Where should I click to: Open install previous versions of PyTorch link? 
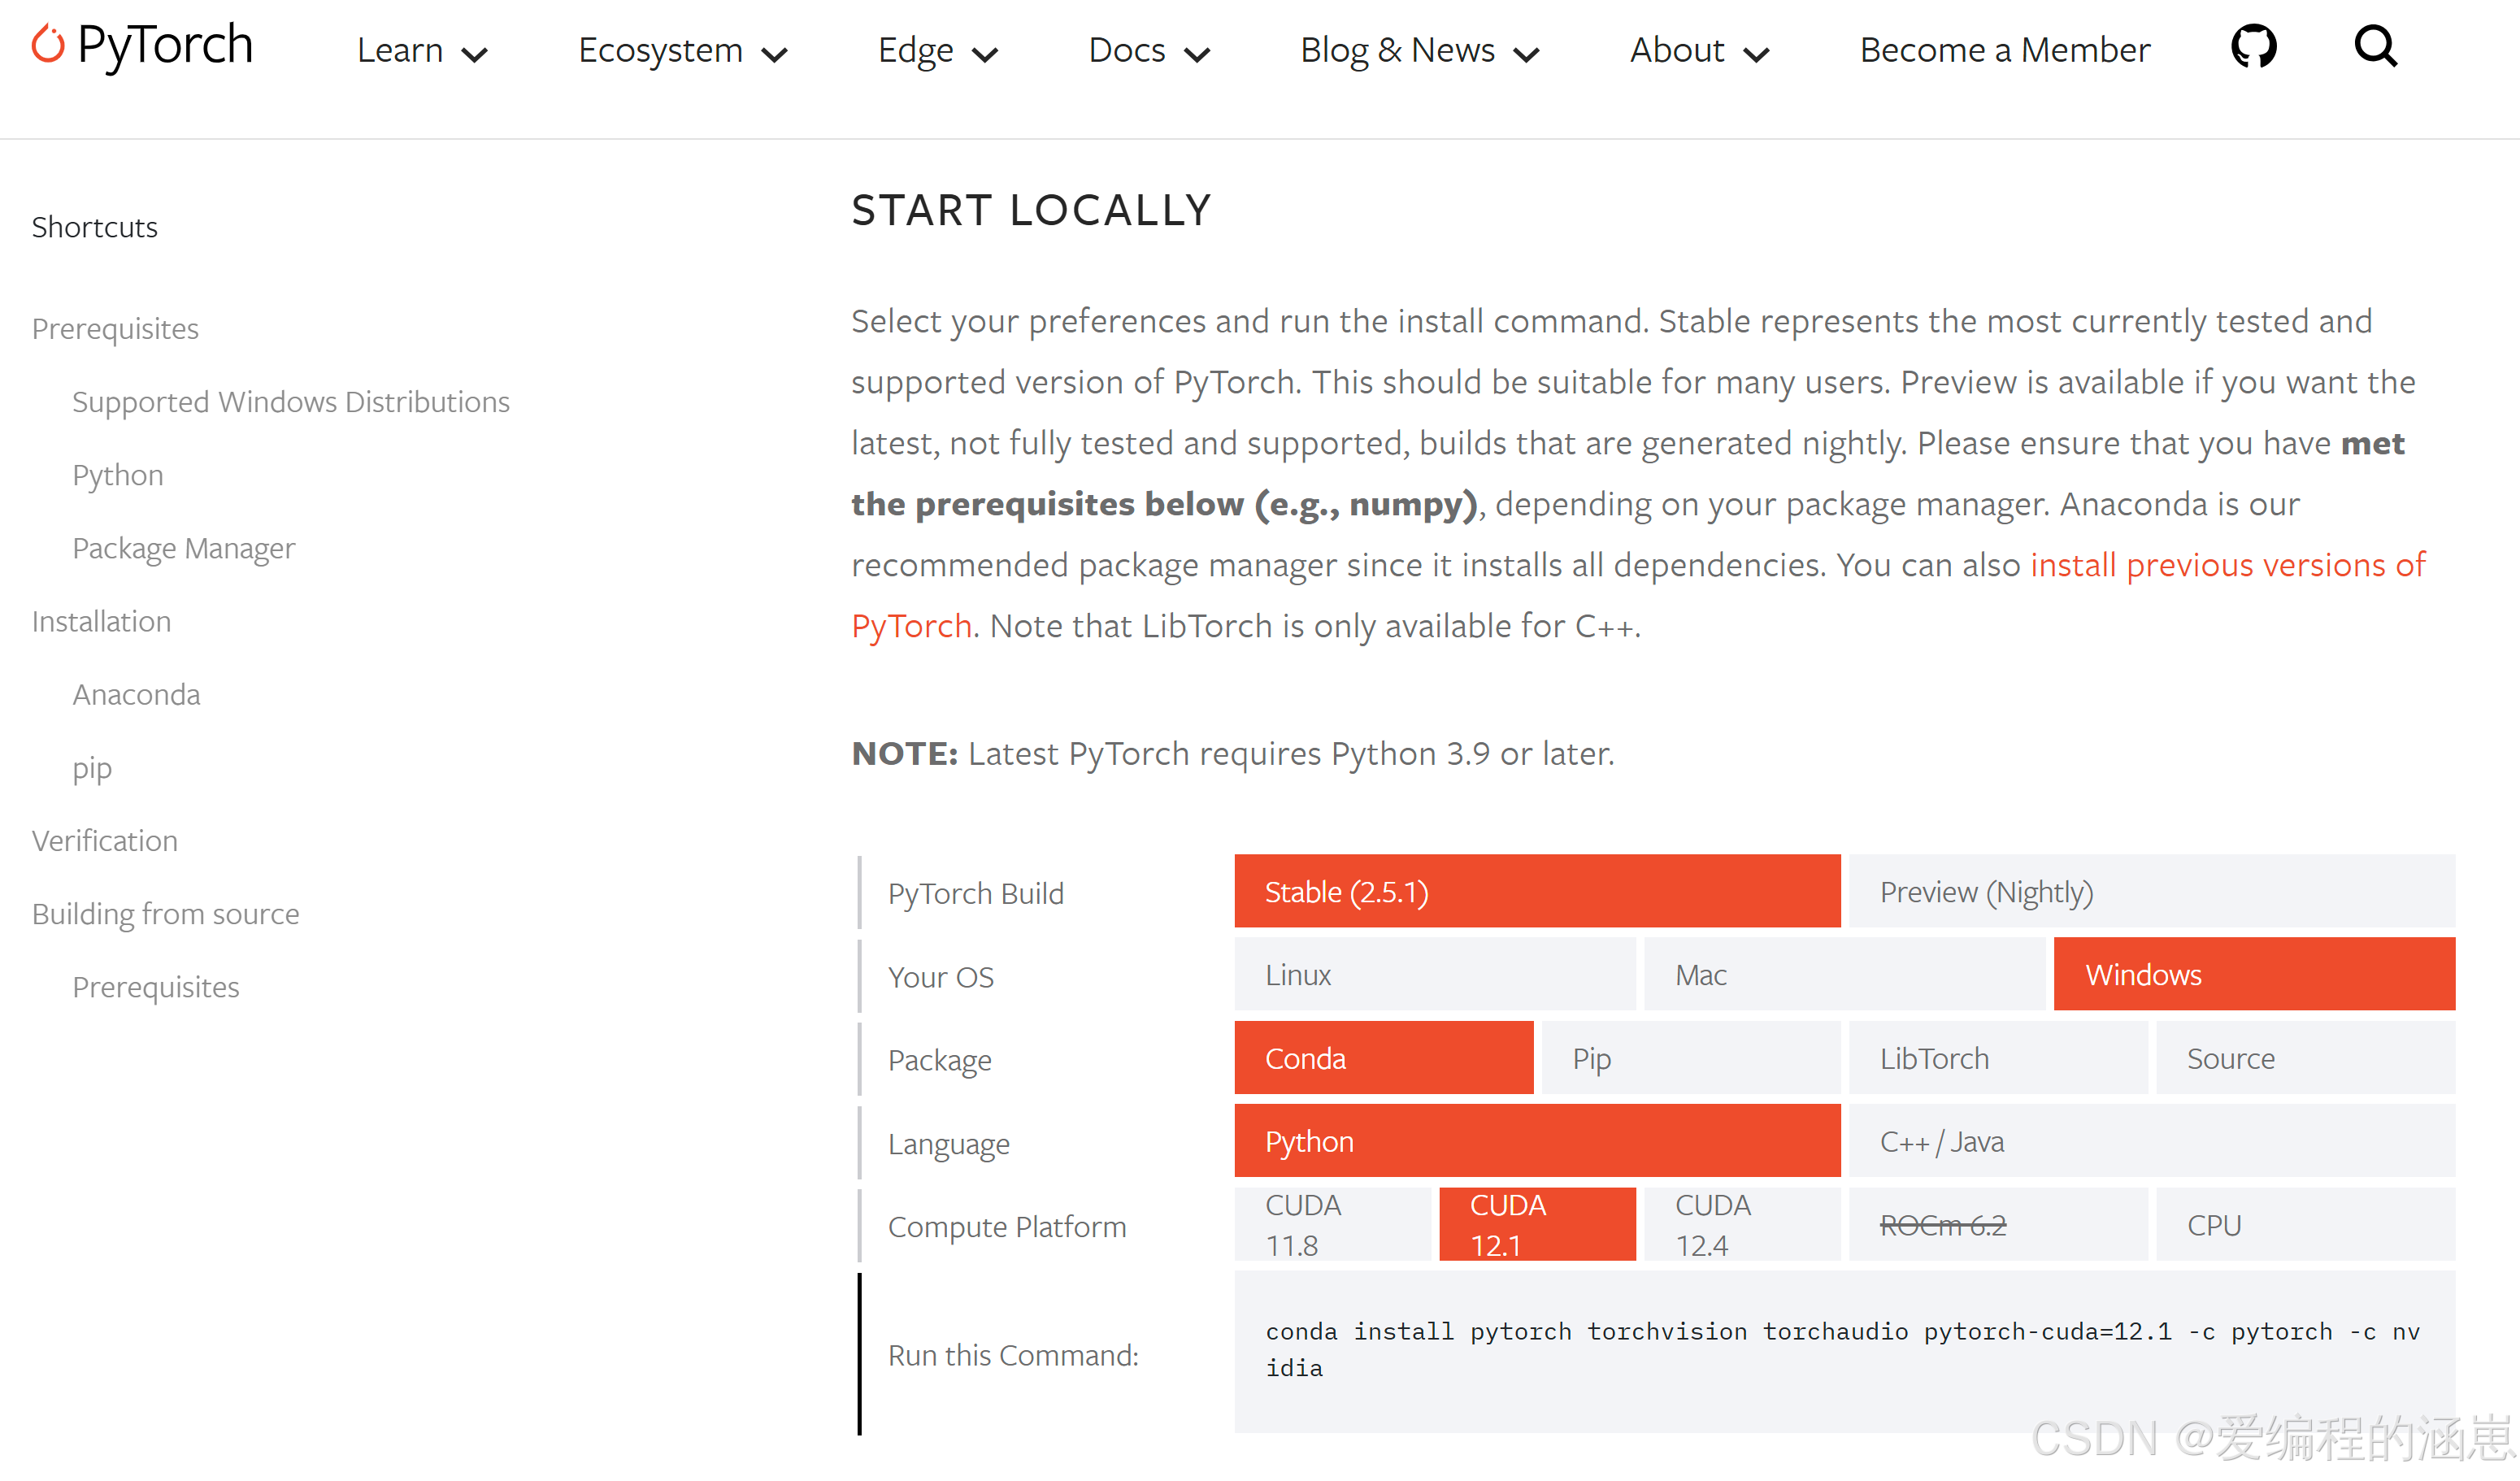2227,565
